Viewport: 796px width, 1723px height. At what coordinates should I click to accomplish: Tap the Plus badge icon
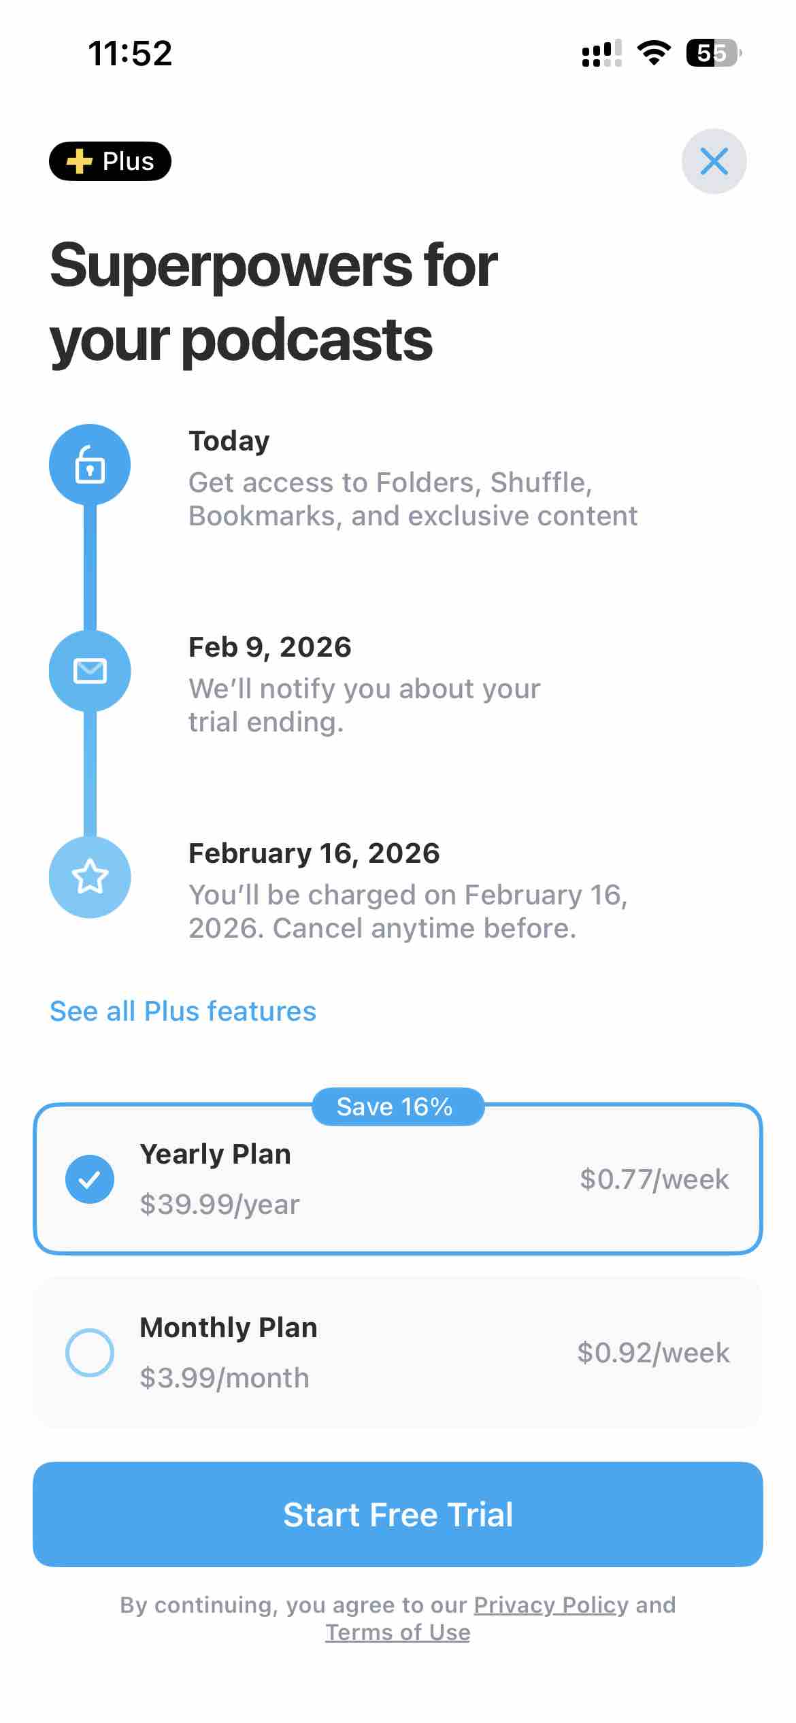[110, 161]
